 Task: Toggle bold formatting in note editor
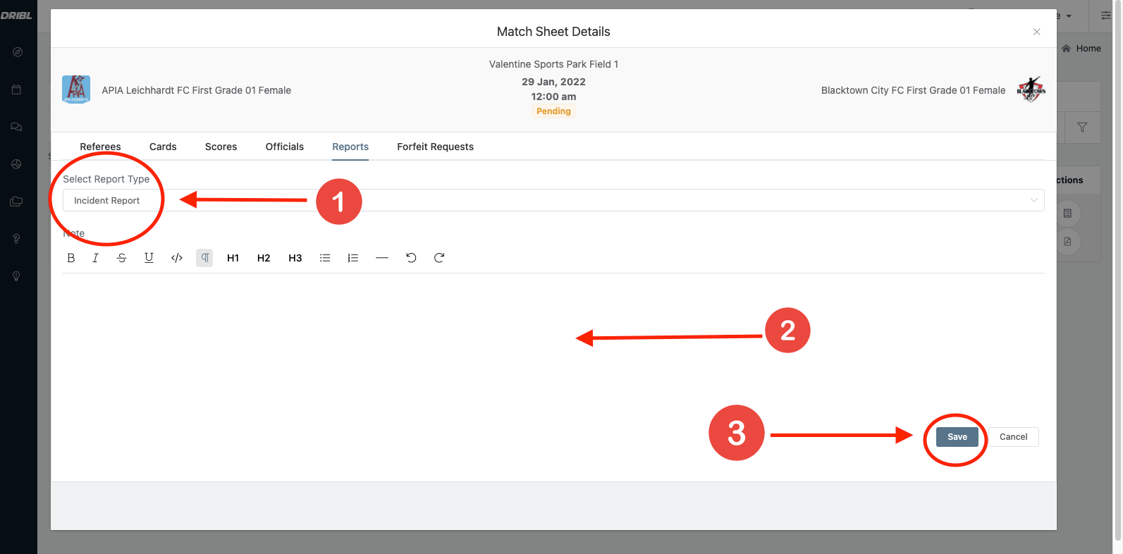71,258
